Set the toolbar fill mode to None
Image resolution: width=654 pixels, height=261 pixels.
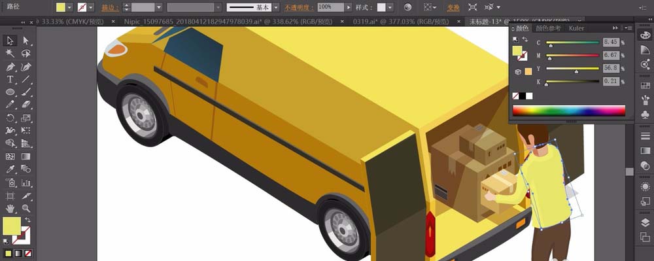click(x=28, y=253)
